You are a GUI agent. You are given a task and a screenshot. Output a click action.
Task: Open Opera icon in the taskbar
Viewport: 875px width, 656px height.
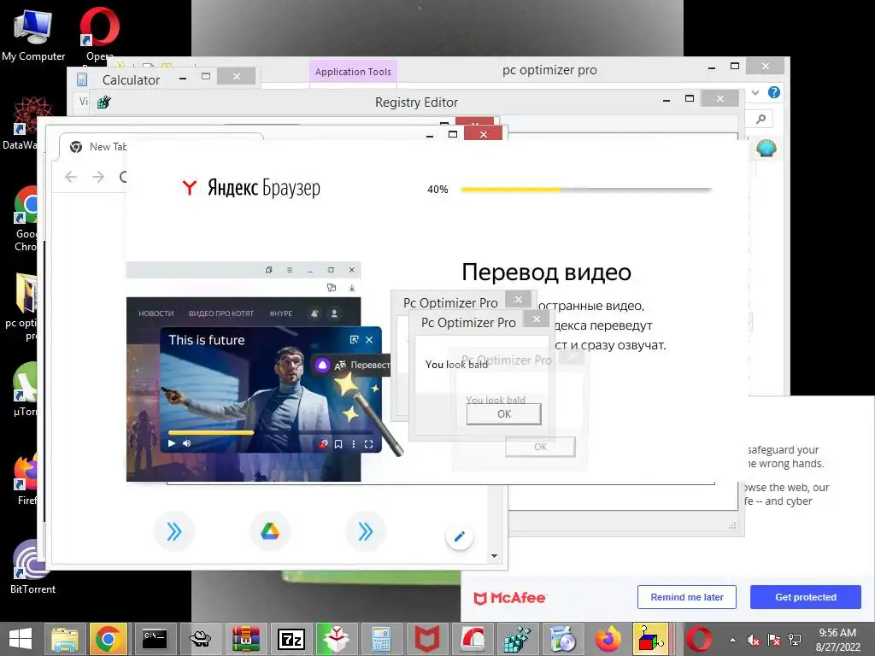(x=699, y=639)
